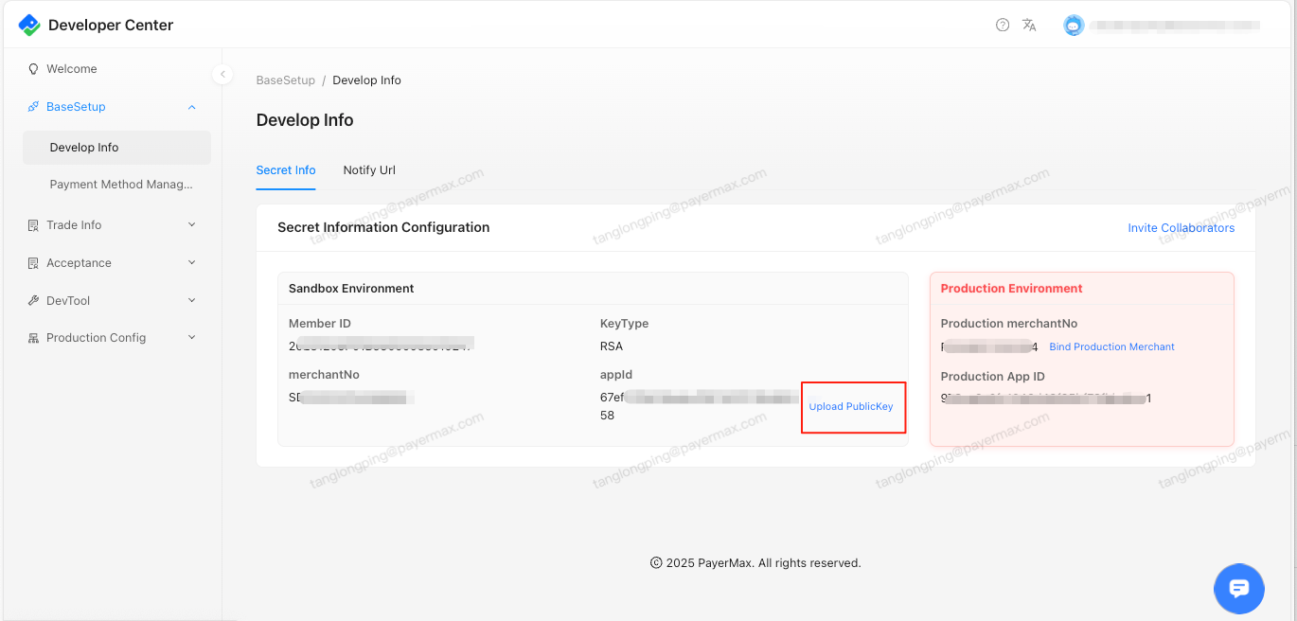The image size is (1297, 621).
Task: Open the user avatar profile icon
Action: point(1073,26)
